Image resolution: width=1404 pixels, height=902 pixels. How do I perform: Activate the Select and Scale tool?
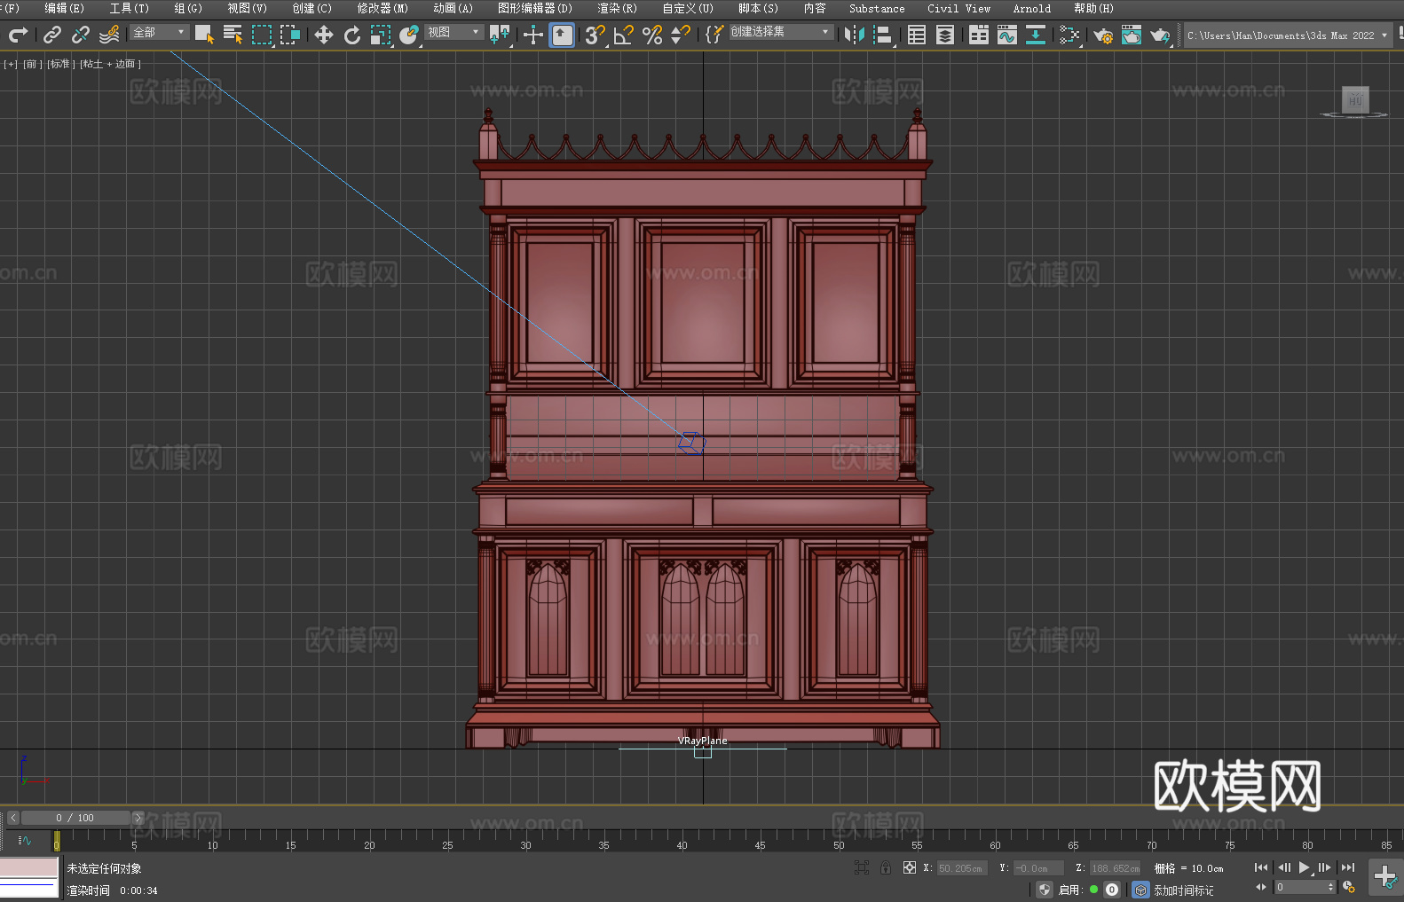(x=381, y=35)
